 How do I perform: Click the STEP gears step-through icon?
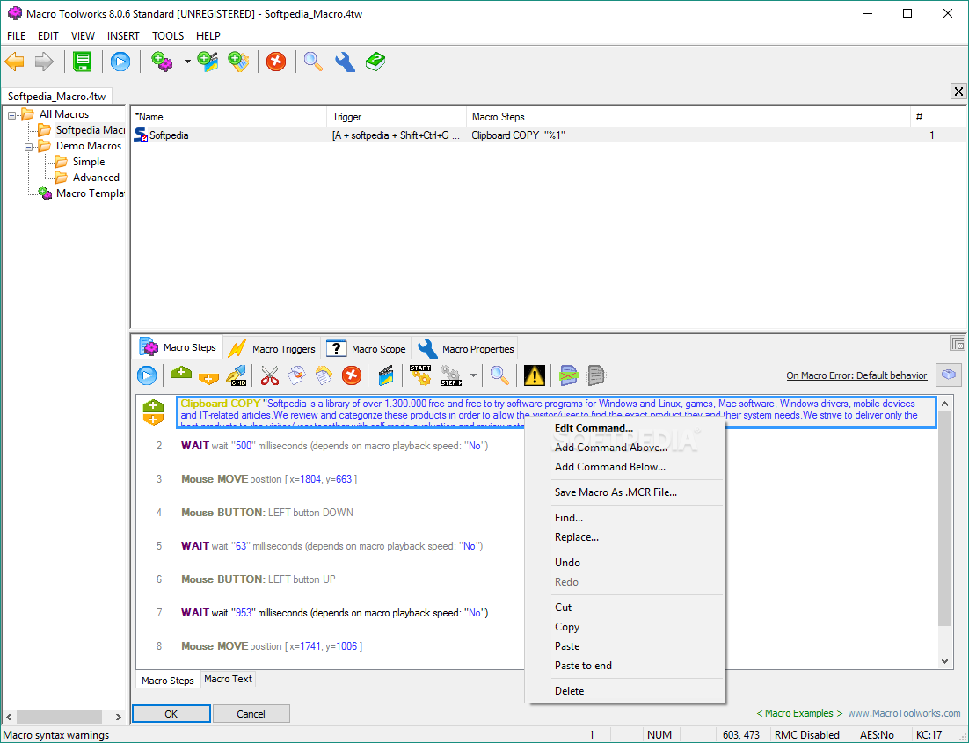coord(450,375)
